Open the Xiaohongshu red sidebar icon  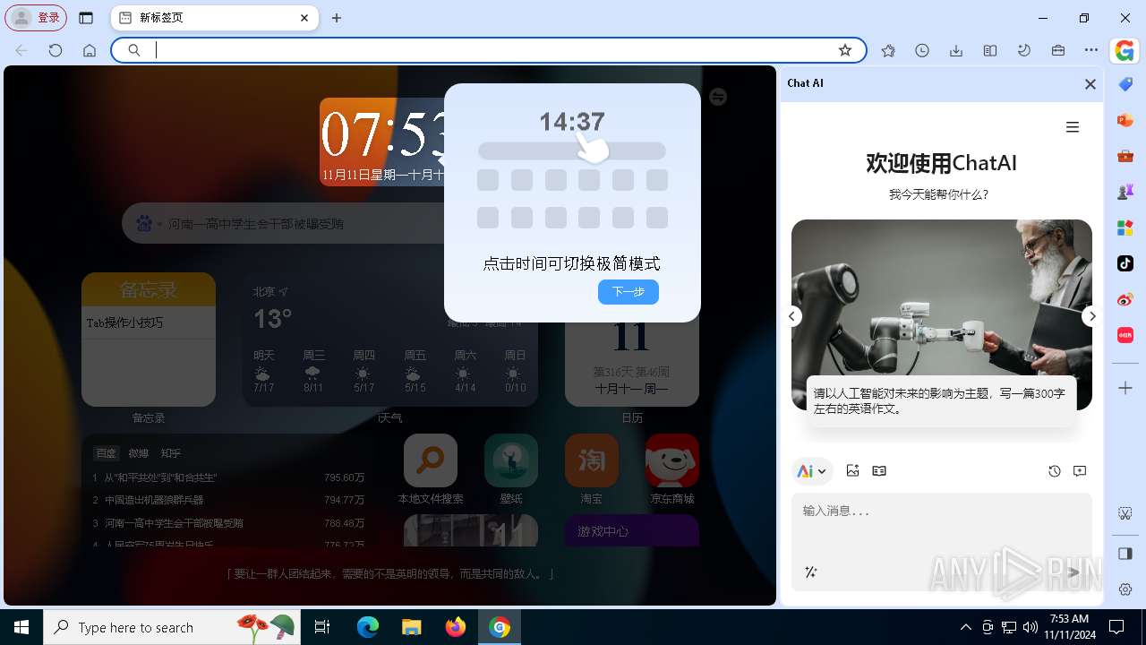(x=1125, y=335)
